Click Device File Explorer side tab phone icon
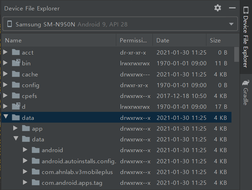Viewport: 252px width, 190px height. point(246,10)
